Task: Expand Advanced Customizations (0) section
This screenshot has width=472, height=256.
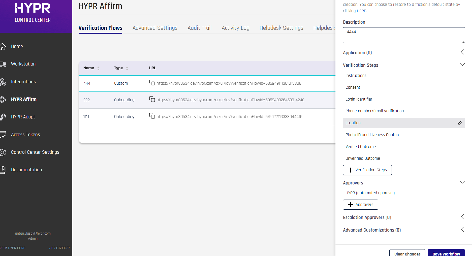Action: tap(462, 230)
